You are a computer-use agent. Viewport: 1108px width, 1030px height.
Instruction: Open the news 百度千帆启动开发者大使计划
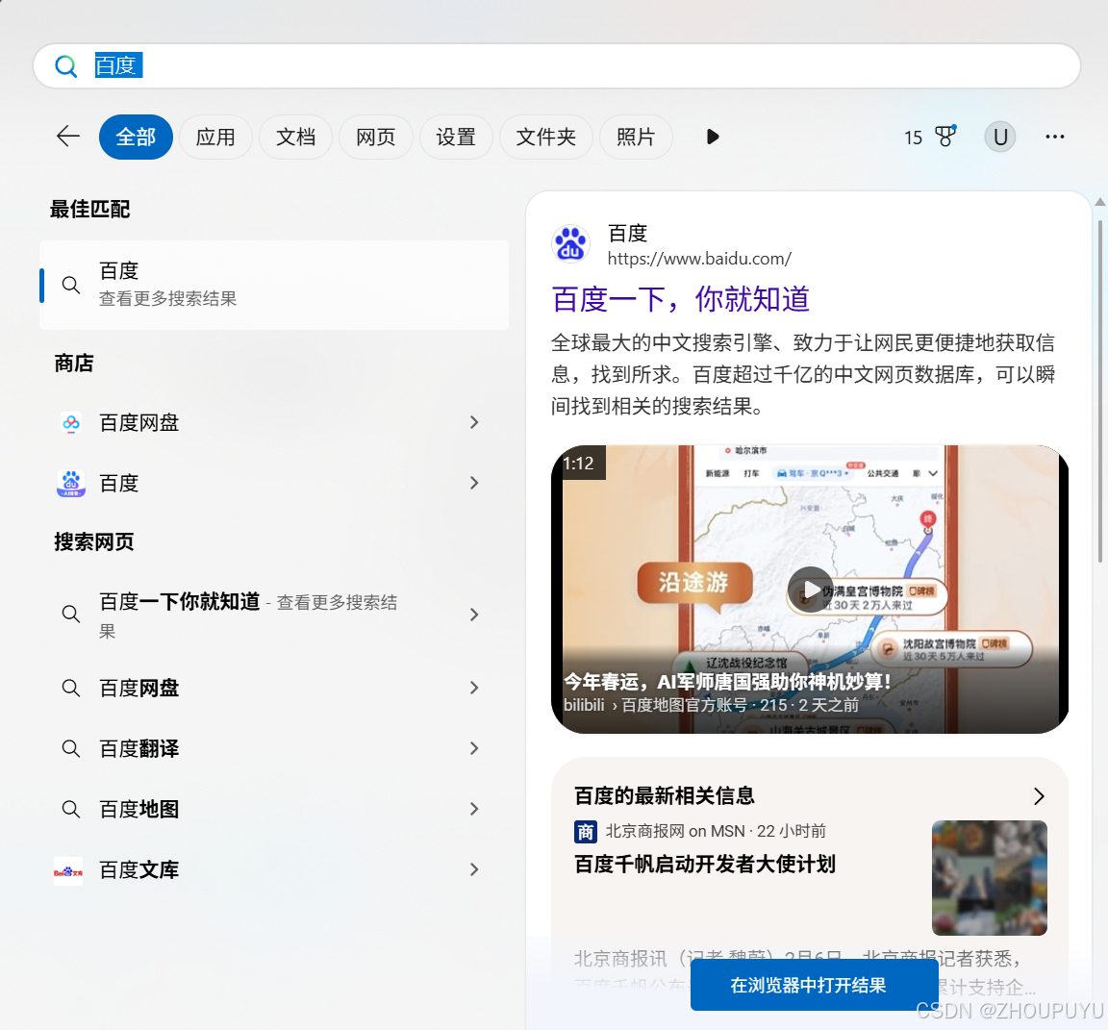pyautogui.click(x=705, y=864)
